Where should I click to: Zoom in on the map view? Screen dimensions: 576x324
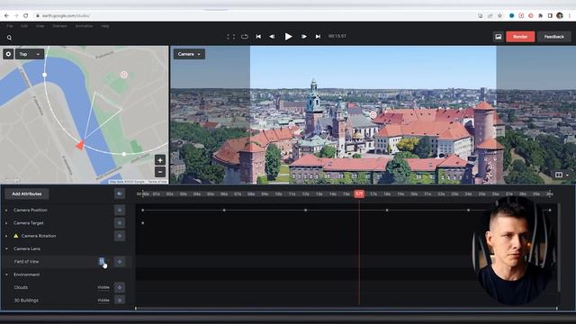(160, 160)
